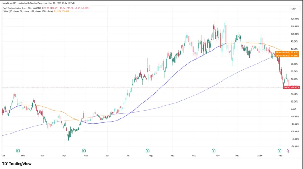The image size is (303, 169).
Task: Click the 100.00% axis label
Action: pyautogui.click(x=295, y=34)
